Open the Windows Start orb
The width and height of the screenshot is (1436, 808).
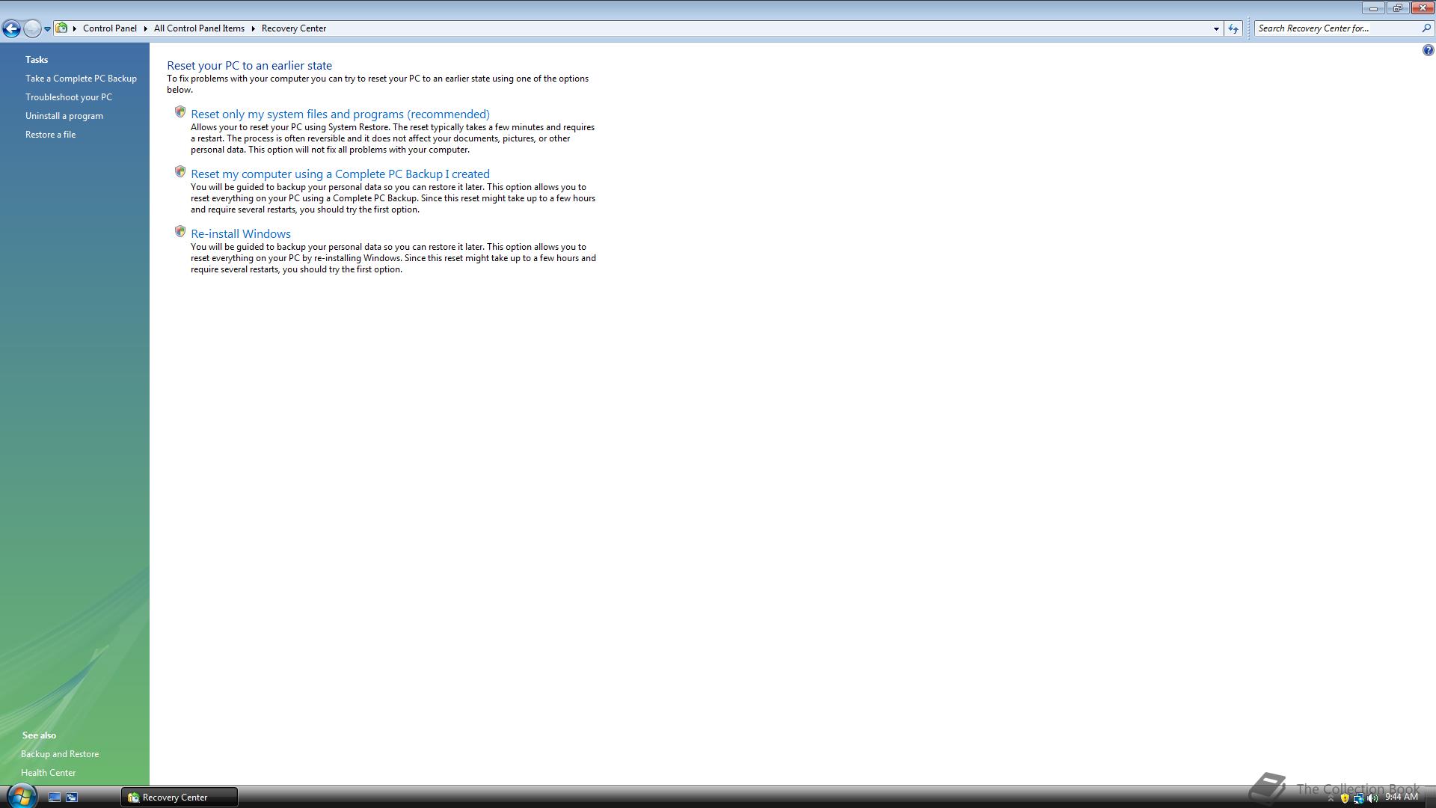[x=21, y=796]
